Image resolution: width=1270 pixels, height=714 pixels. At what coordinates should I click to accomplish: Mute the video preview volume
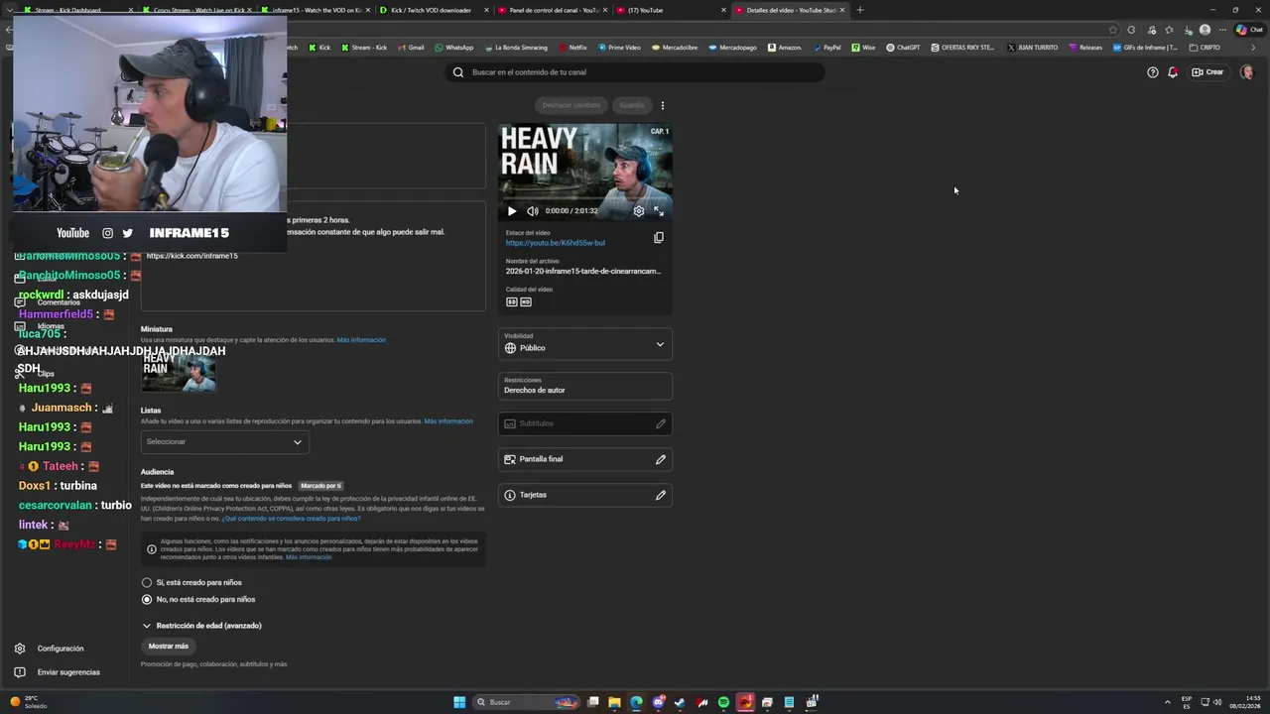pos(533,211)
